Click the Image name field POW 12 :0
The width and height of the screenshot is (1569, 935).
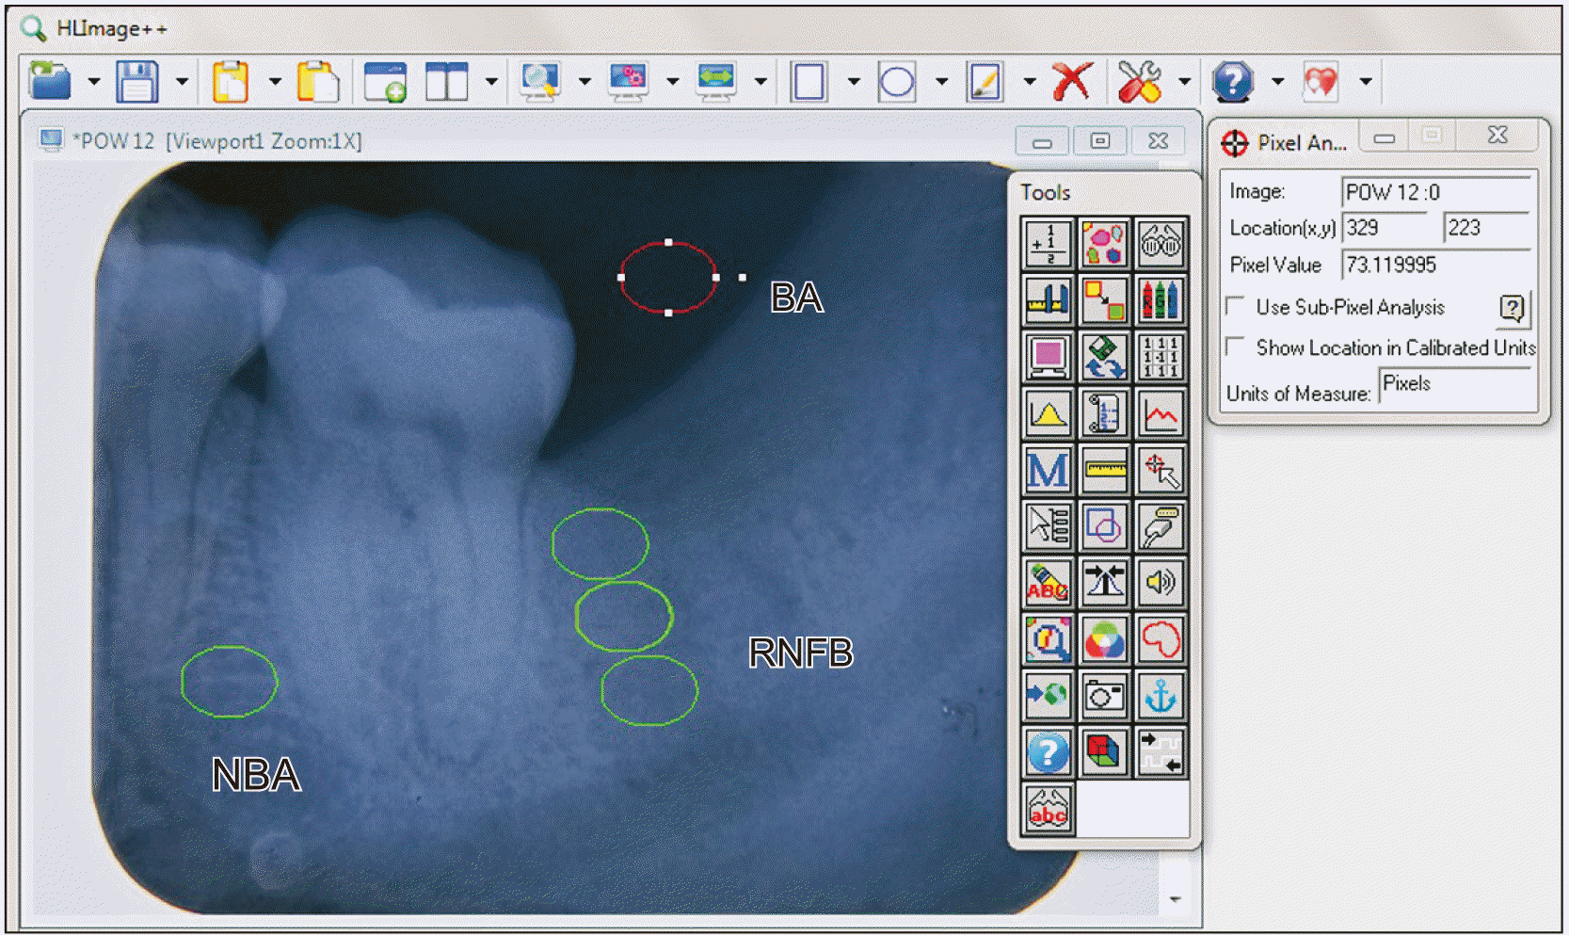[1437, 192]
